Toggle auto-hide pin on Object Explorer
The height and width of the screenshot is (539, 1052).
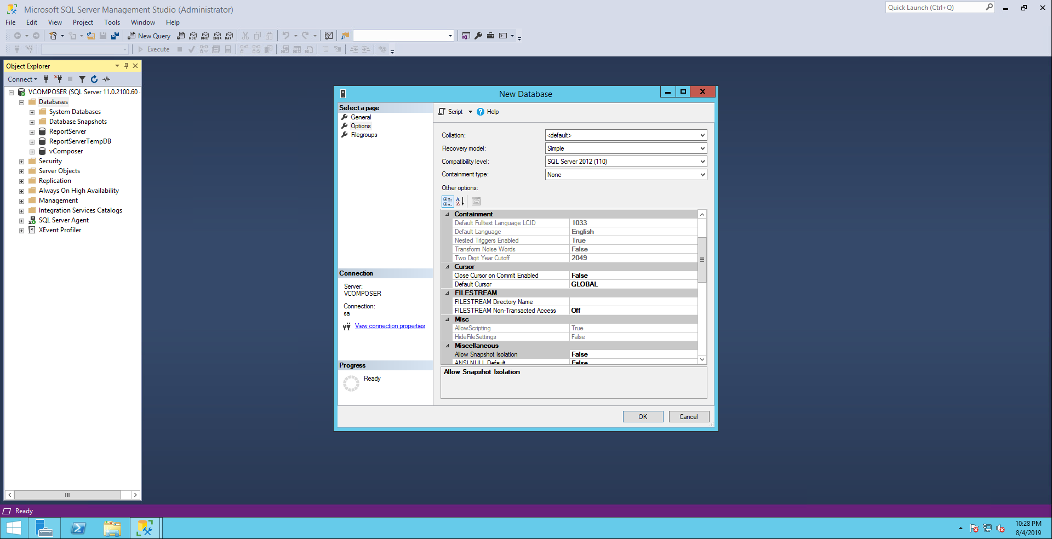(126, 66)
